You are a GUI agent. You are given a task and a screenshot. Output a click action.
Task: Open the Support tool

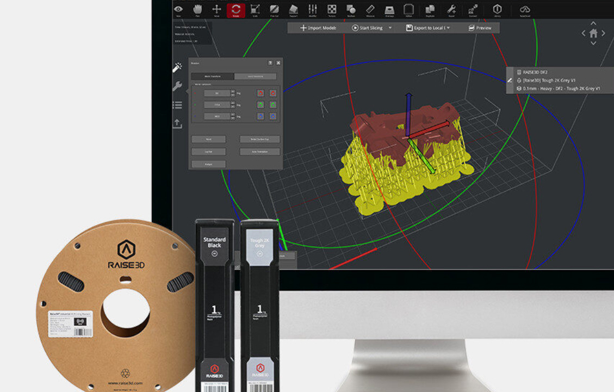[293, 9]
